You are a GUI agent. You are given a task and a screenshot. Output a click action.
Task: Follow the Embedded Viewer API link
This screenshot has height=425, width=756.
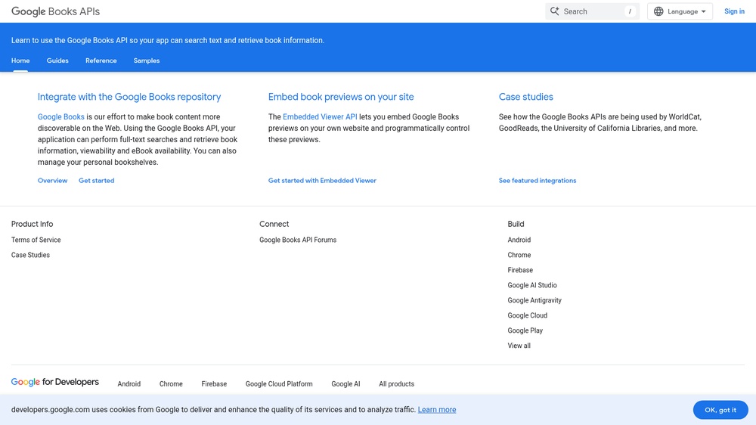[320, 116]
